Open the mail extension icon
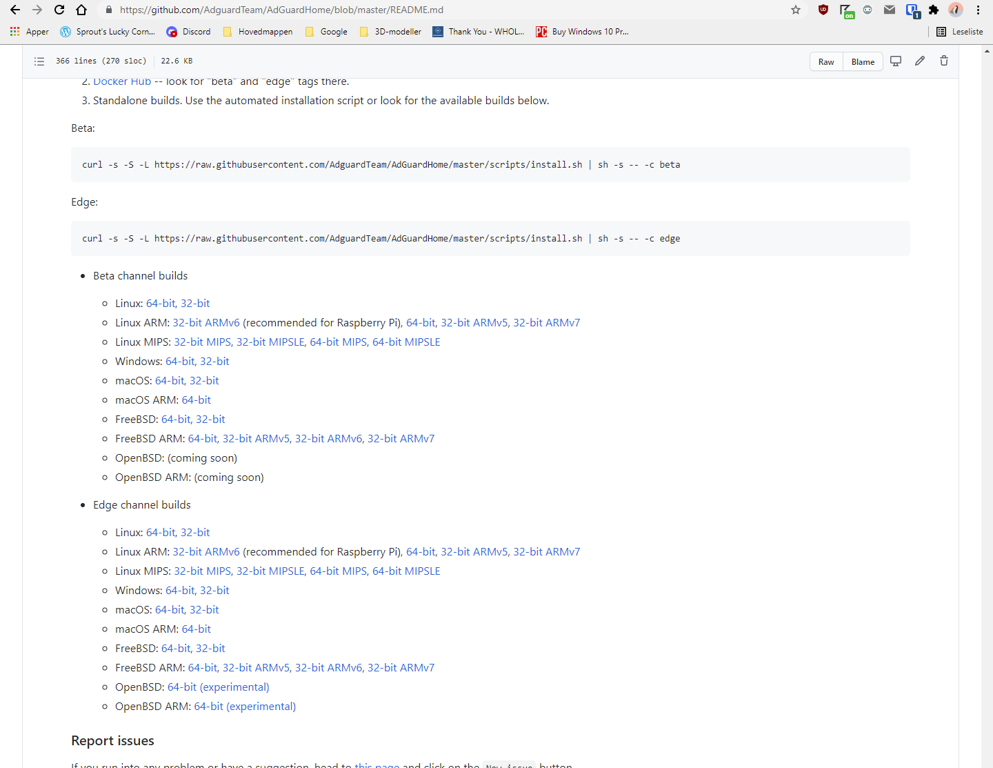Viewport: 993px width, 768px height. (x=890, y=10)
